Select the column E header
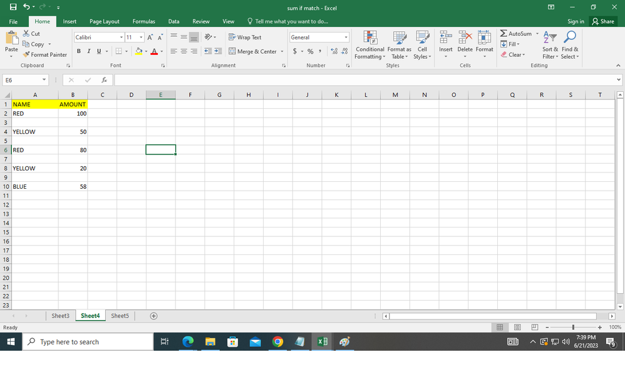 [161, 95]
